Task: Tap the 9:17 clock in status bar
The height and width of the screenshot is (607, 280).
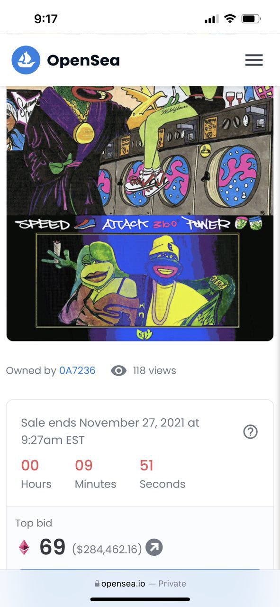Action: pyautogui.click(x=46, y=19)
